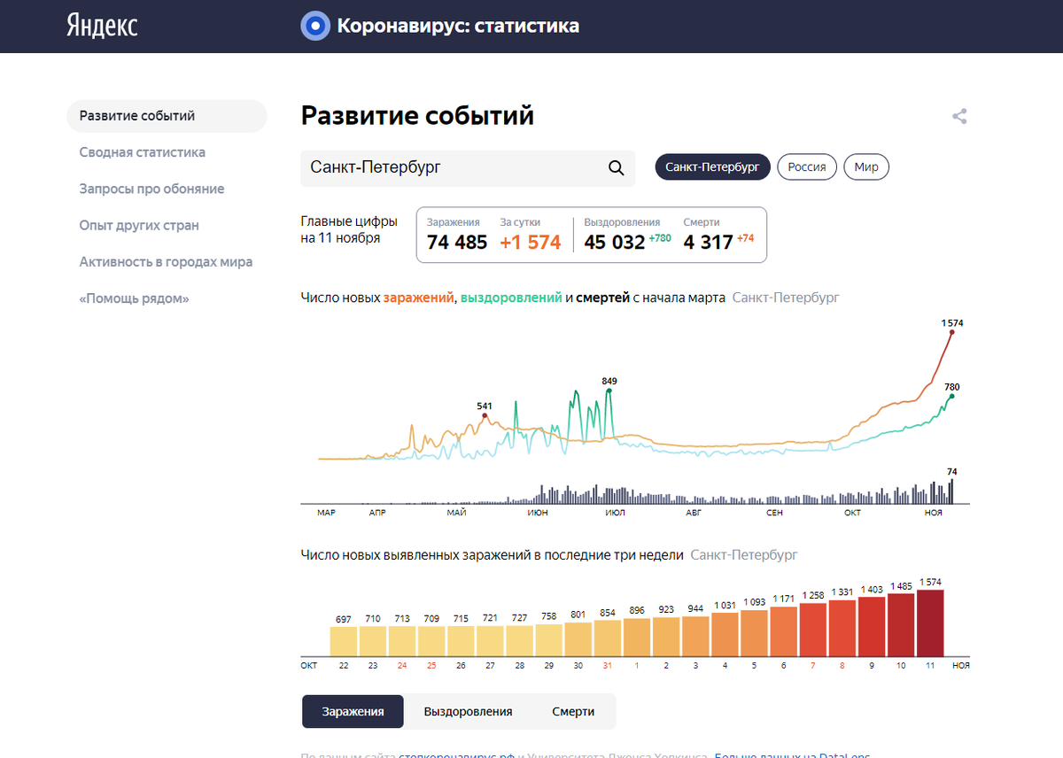Select the Россия region pill
Image resolution: width=1063 pixels, height=758 pixels.
(807, 166)
